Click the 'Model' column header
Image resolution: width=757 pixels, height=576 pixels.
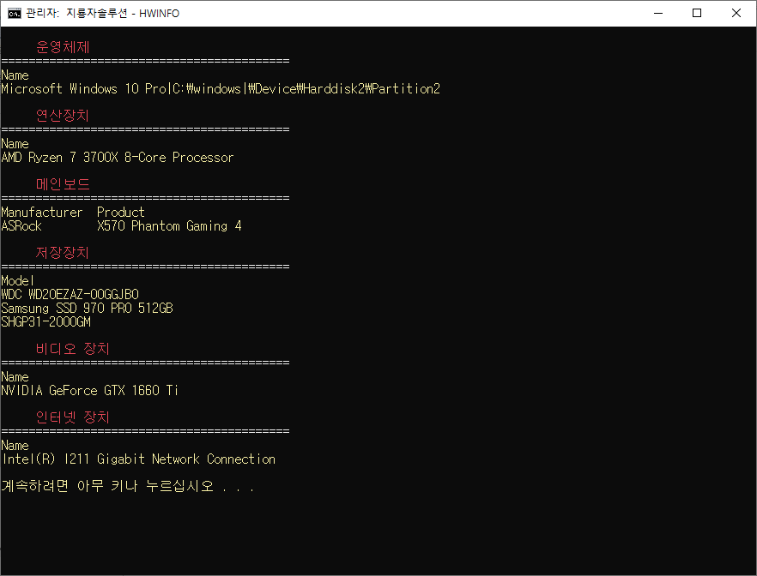(x=17, y=280)
